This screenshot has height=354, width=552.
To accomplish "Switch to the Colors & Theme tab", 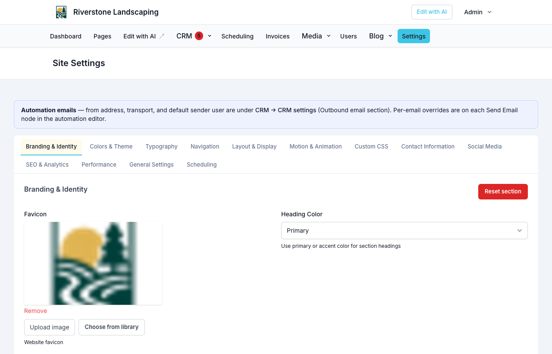I will [111, 146].
